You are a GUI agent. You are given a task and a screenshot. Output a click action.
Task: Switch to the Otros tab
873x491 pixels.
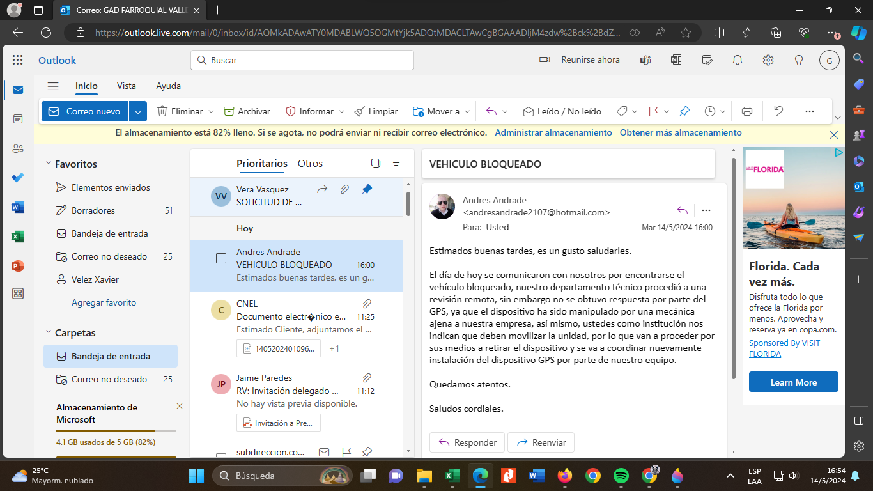(310, 164)
